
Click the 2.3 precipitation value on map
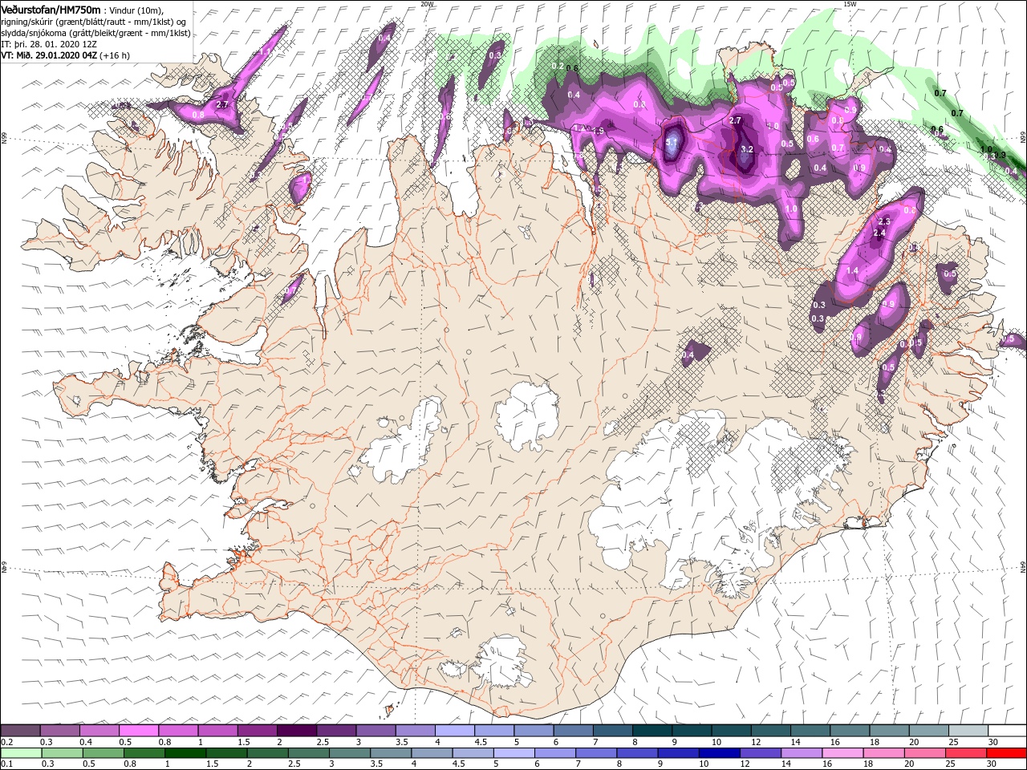tap(885, 221)
